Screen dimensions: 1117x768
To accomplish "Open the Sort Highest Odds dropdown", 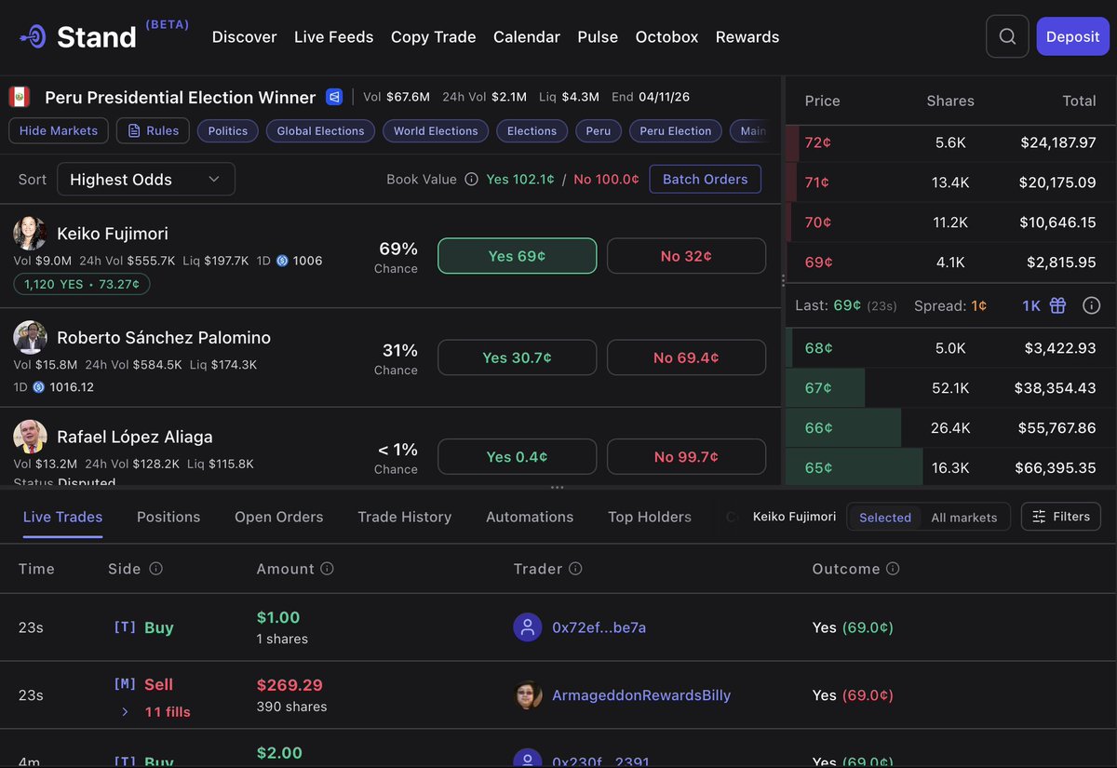I will [146, 180].
